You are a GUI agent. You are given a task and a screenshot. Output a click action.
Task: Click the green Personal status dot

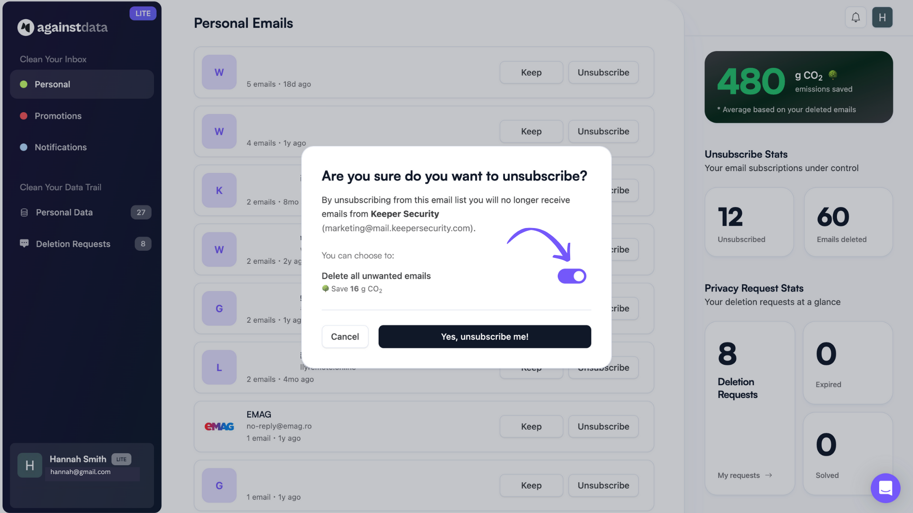pyautogui.click(x=23, y=85)
